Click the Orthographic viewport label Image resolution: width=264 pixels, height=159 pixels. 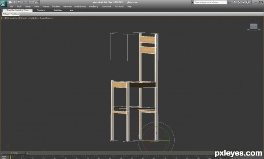11,18
